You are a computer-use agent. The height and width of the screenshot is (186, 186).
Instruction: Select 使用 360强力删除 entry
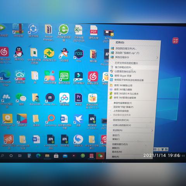[123, 90]
